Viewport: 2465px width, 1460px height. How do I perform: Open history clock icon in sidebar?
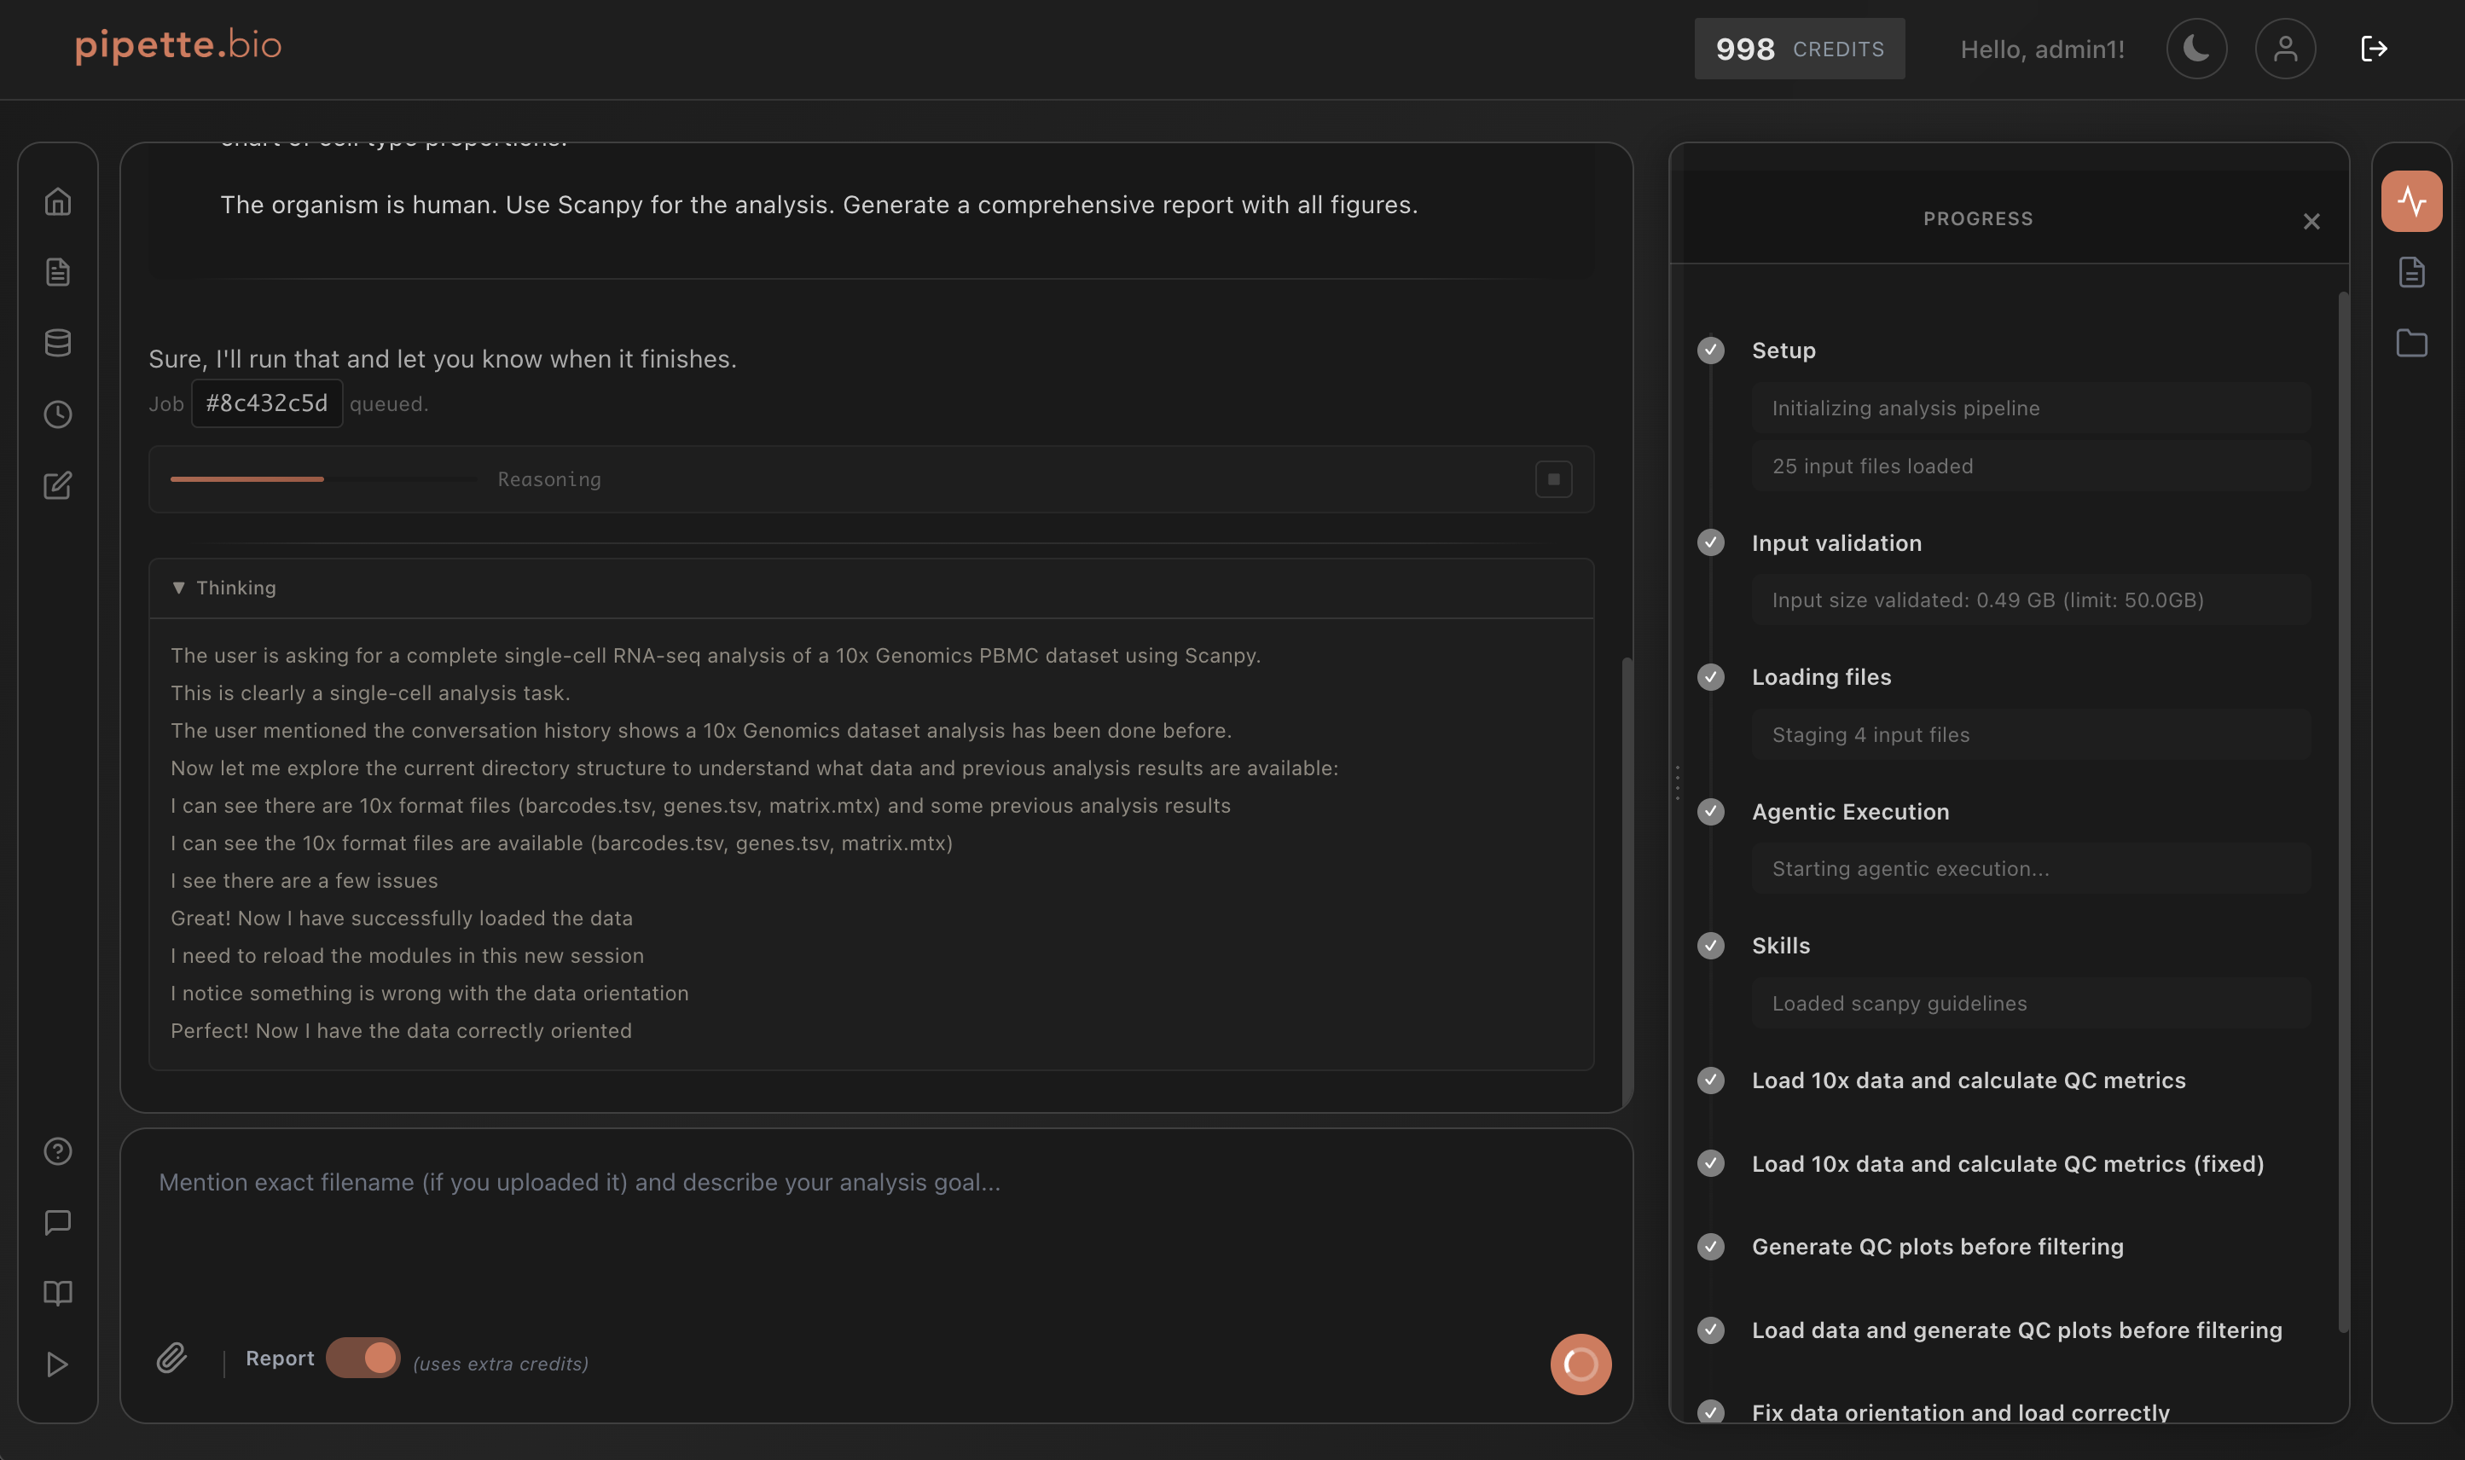(x=58, y=414)
